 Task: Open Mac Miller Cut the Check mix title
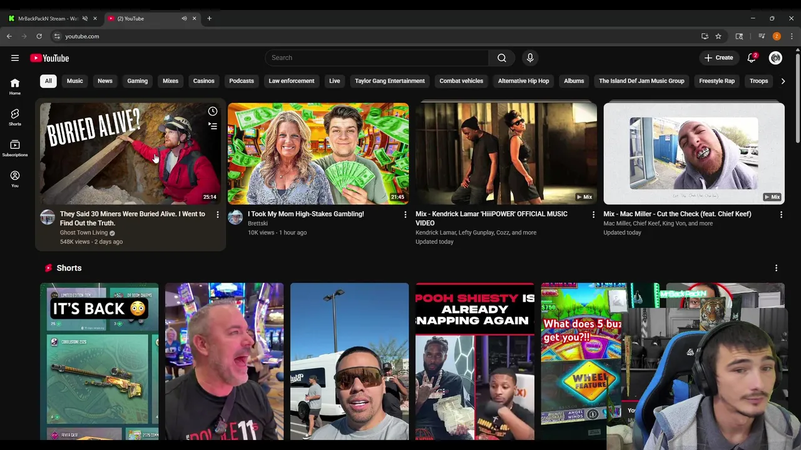tap(677, 214)
